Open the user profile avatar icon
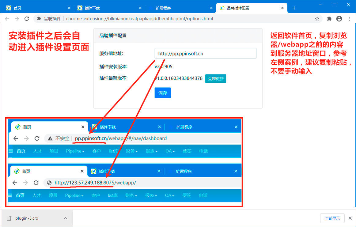The image size is (356, 227). pyautogui.click(x=339, y=19)
